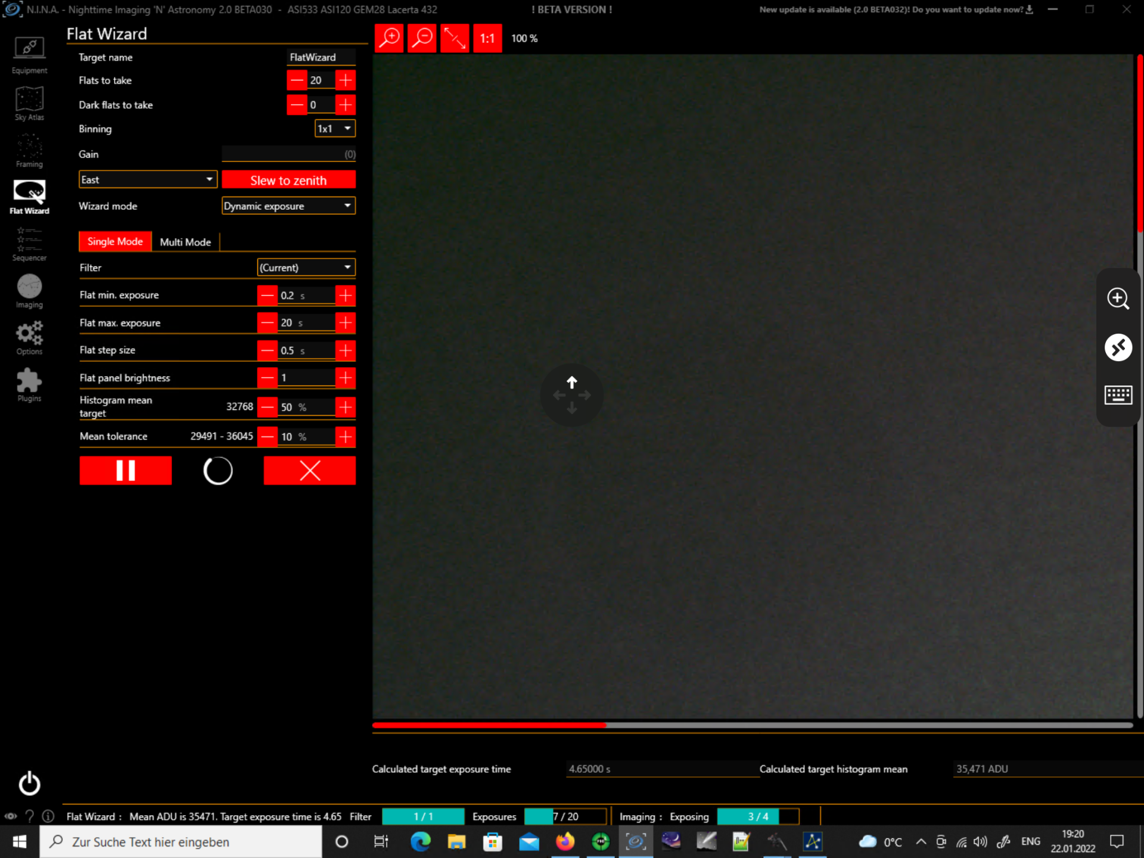
Task: Open Task View on the taskbar
Action: pos(381,841)
